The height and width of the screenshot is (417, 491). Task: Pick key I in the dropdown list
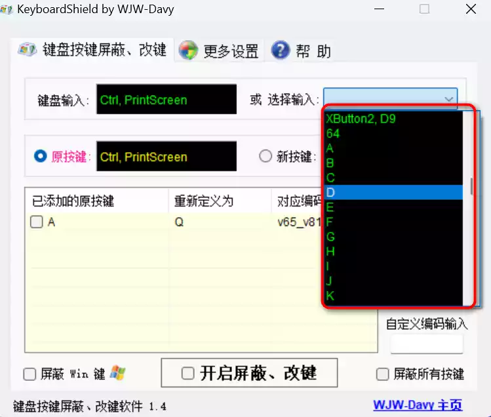click(x=394, y=266)
